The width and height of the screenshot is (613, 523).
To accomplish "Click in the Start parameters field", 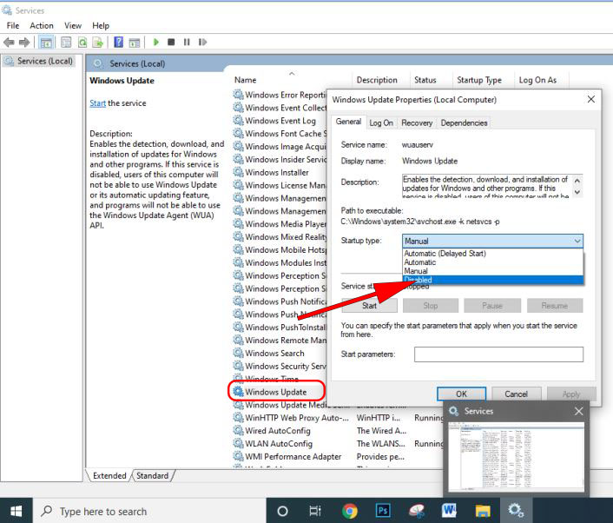I will 498,354.
